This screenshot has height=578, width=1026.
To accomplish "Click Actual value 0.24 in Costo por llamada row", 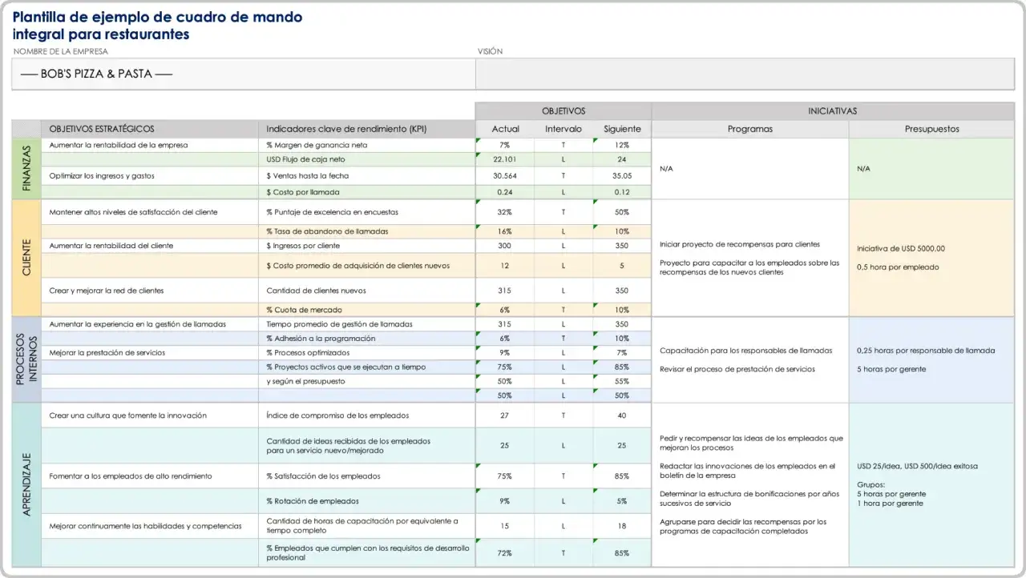I will (x=505, y=192).
